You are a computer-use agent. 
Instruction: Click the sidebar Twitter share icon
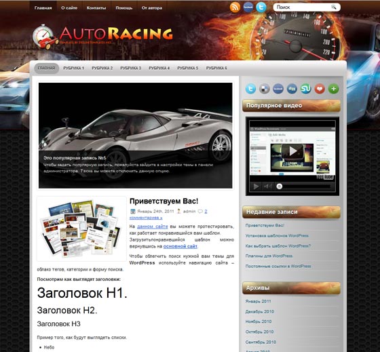point(250,89)
